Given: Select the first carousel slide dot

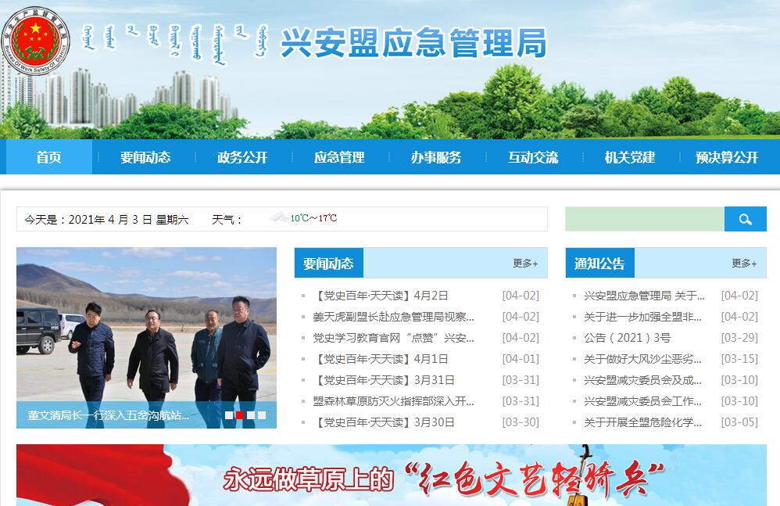Looking at the screenshot, I should [x=229, y=415].
